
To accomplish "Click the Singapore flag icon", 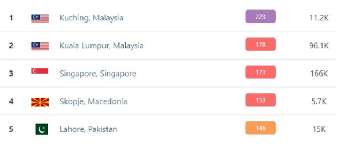I will (x=40, y=71).
